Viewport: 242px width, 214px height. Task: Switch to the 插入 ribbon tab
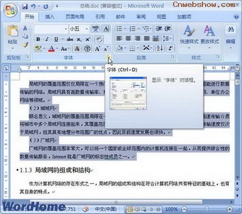(x=50, y=17)
